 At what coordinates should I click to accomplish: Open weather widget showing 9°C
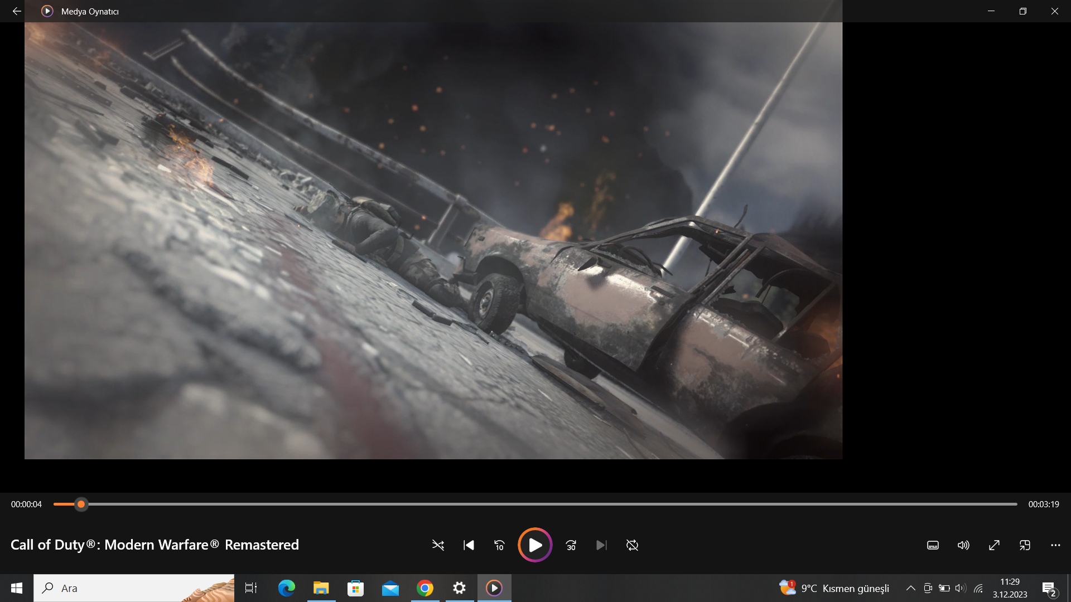834,588
